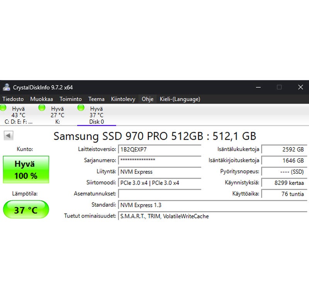This screenshot has height=302, width=309.
Task: Click the 37 °C temperature button
Action: (x=26, y=210)
